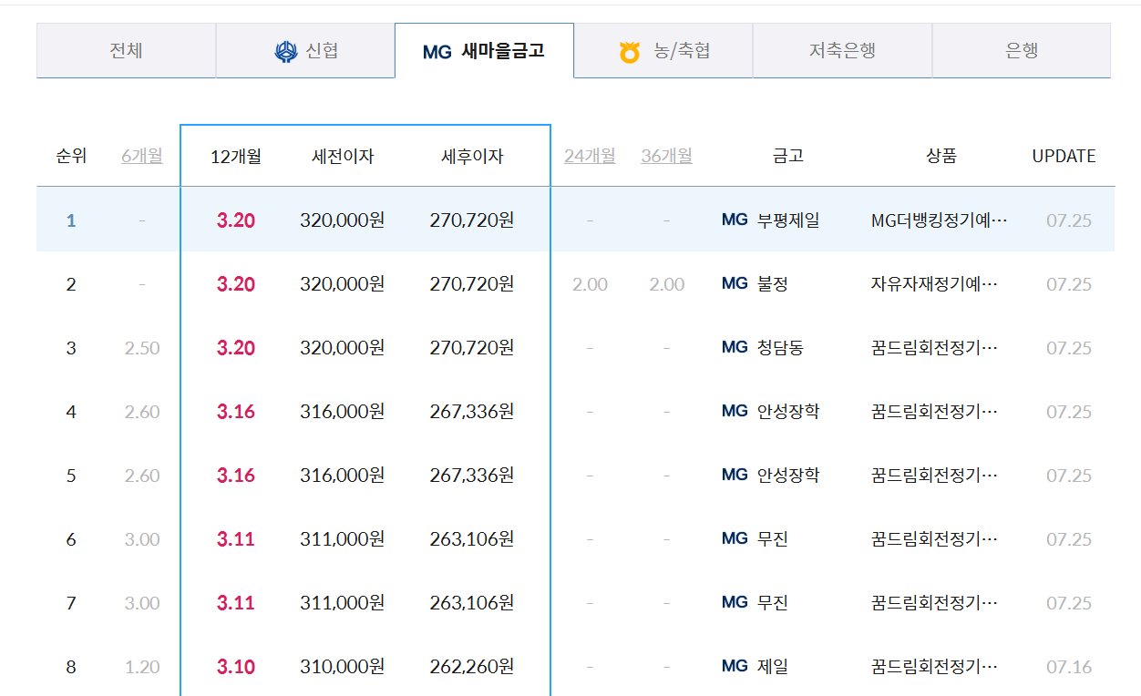Click the 순위 column header
The height and width of the screenshot is (696, 1141).
pos(71,156)
